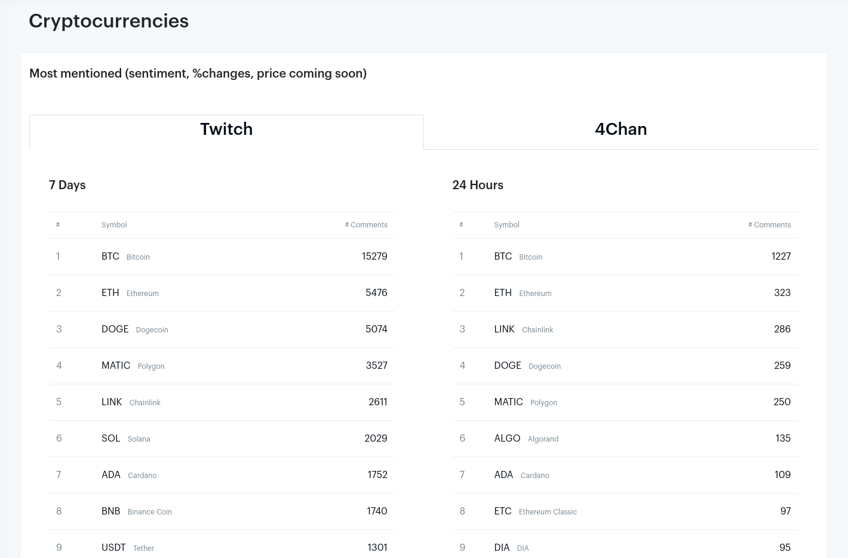Click the Cryptocurrencies page title
The height and width of the screenshot is (558, 848).
[109, 21]
